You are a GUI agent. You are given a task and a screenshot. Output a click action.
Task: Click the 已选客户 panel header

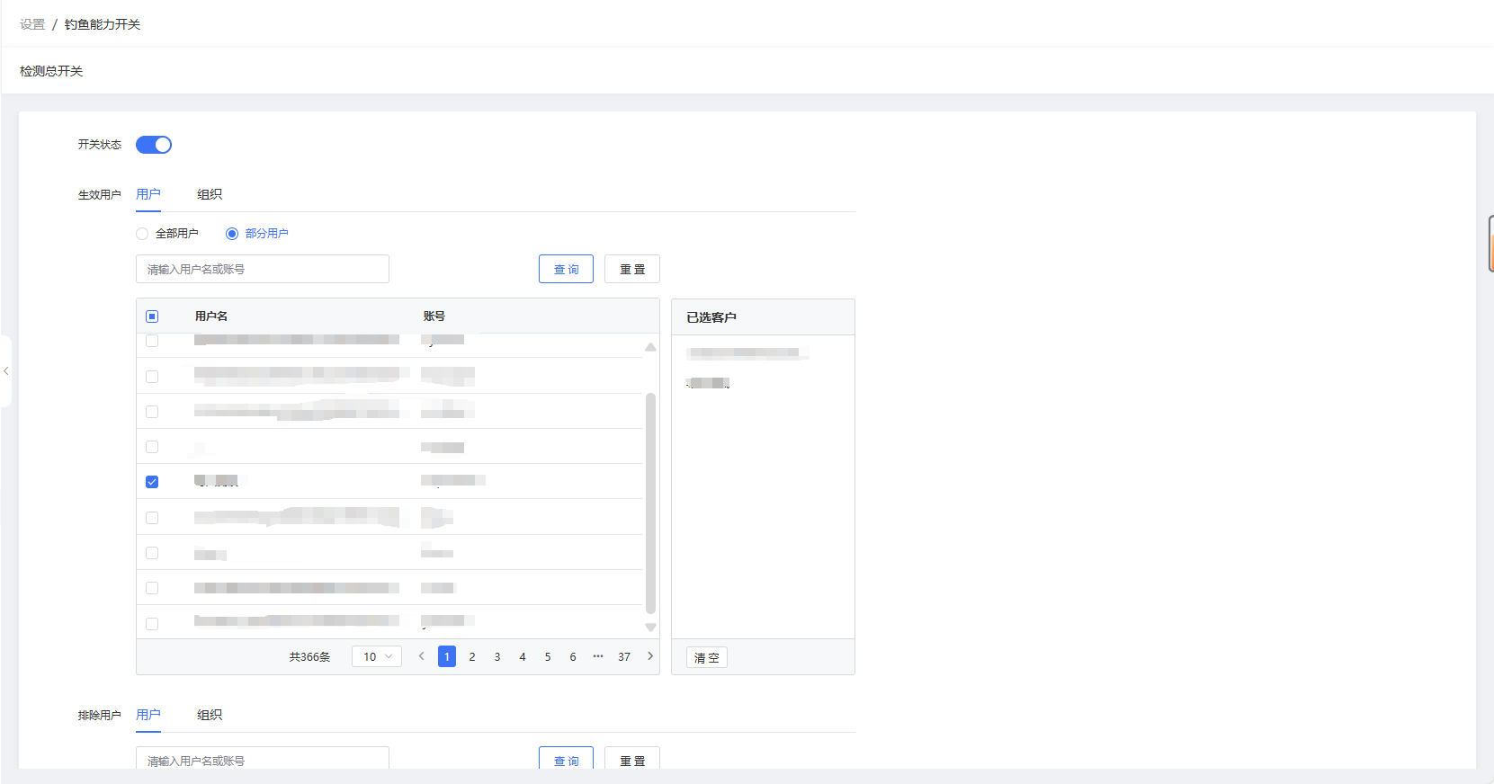[x=763, y=317]
